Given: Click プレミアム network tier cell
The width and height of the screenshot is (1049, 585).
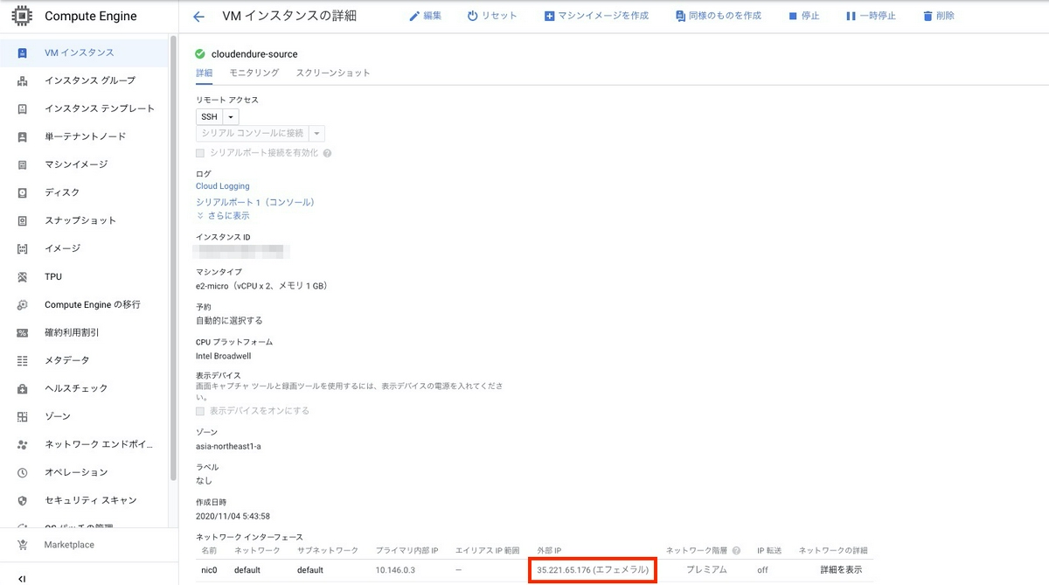Looking at the screenshot, I should pos(706,570).
